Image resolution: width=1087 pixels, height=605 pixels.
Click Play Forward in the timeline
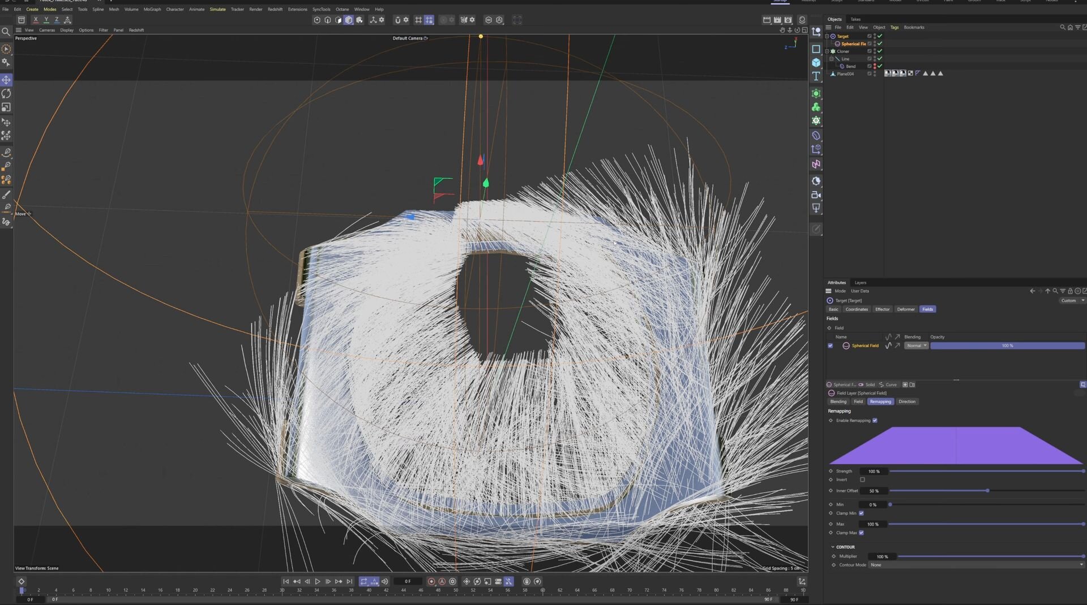coord(318,581)
